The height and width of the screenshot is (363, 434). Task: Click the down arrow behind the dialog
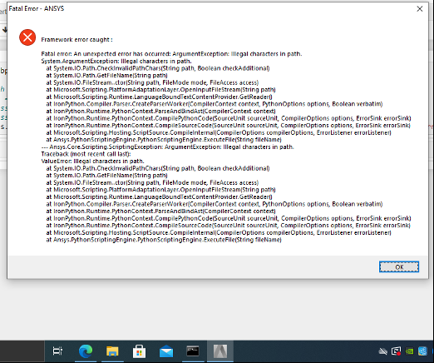(5, 30)
